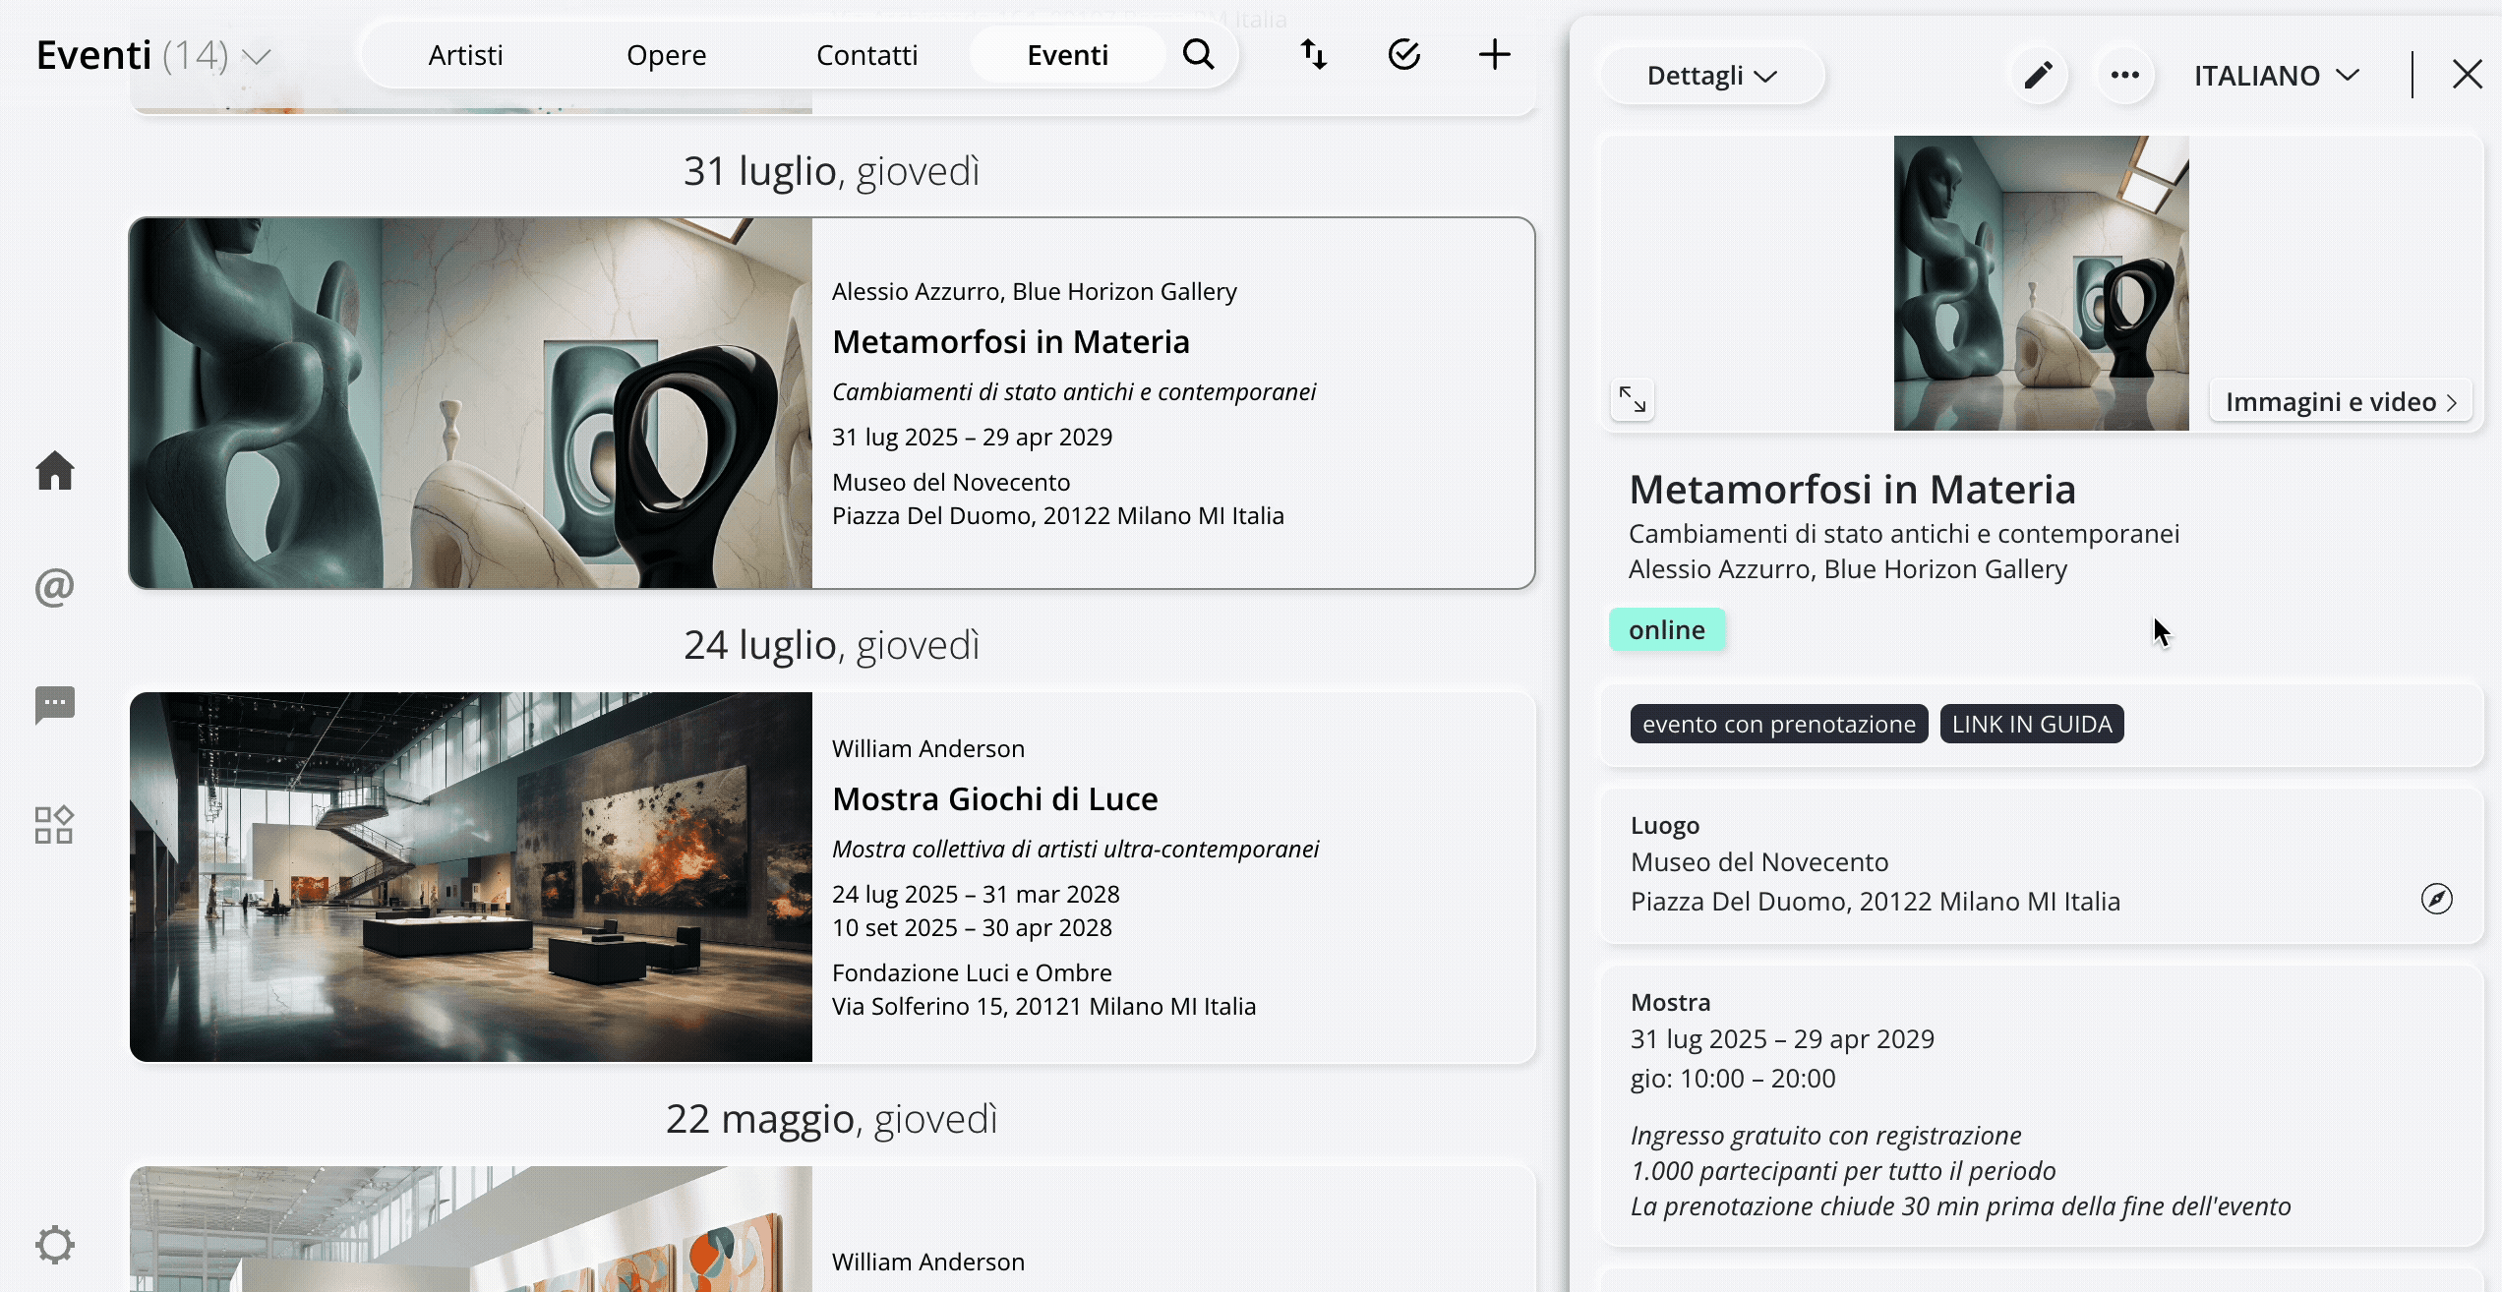Open more options via the ellipsis icon

[2125, 74]
